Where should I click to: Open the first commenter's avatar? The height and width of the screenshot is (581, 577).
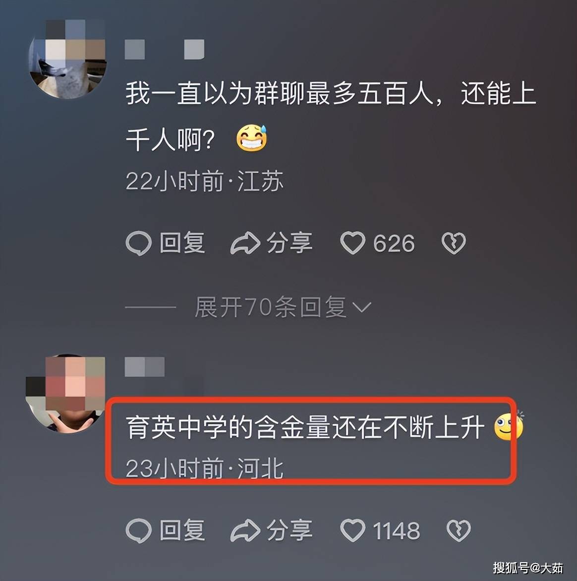pos(67,59)
